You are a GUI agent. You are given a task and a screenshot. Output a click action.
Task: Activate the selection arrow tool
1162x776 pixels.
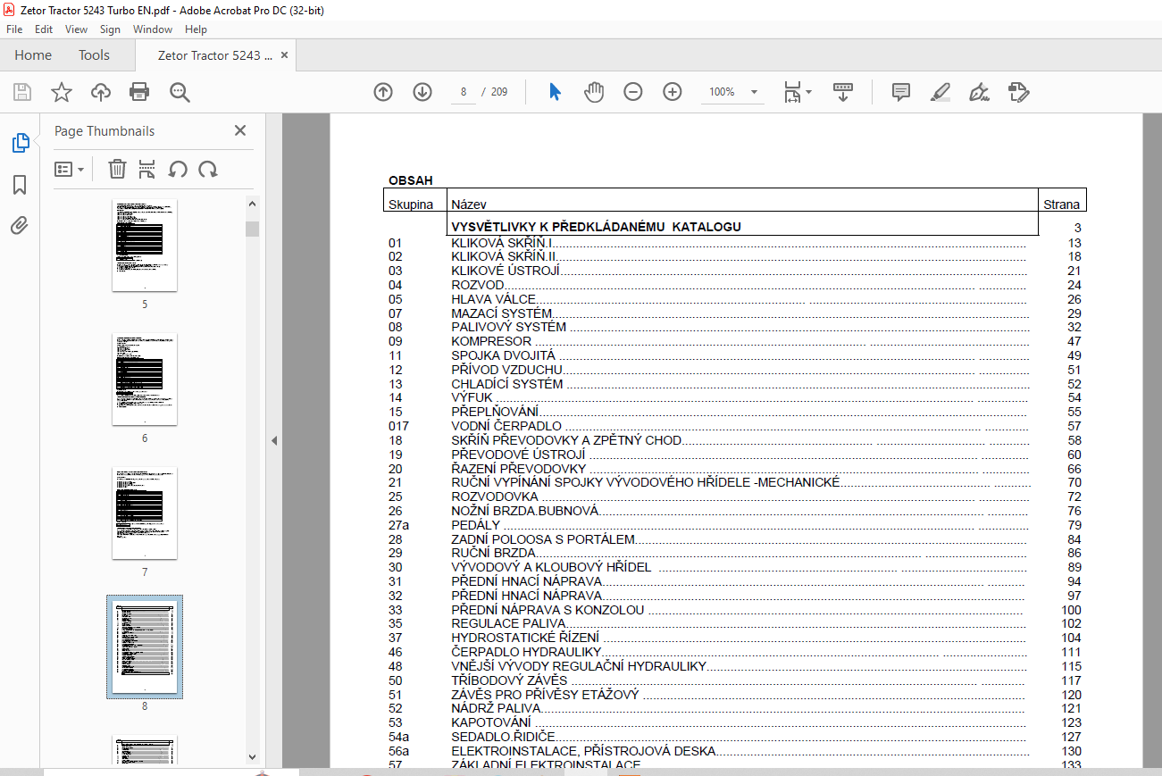[555, 92]
